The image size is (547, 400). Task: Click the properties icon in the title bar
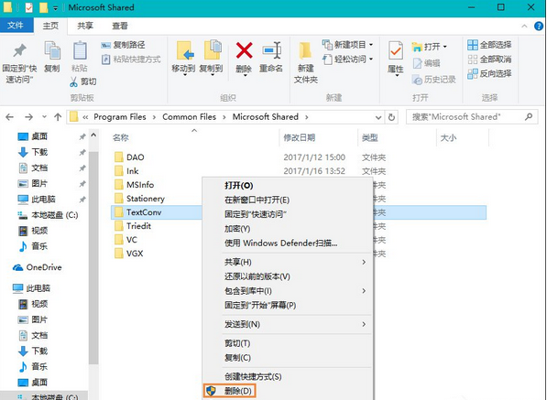[29, 7]
